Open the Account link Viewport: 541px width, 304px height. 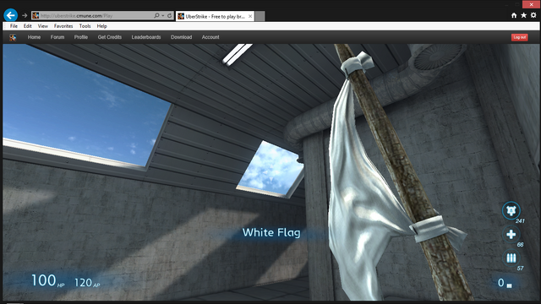pos(210,37)
